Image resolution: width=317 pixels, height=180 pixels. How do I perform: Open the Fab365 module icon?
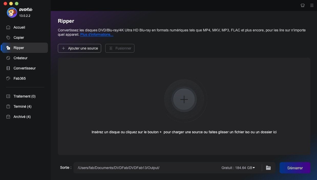pyautogui.click(x=8, y=78)
